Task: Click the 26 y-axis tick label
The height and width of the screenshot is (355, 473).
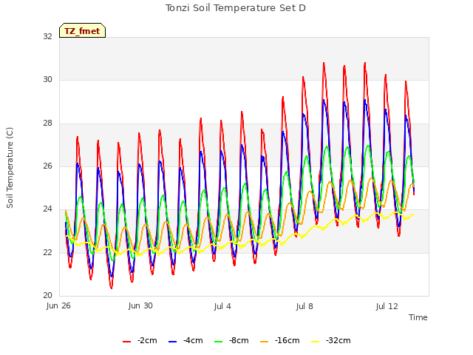Action: 47,166
